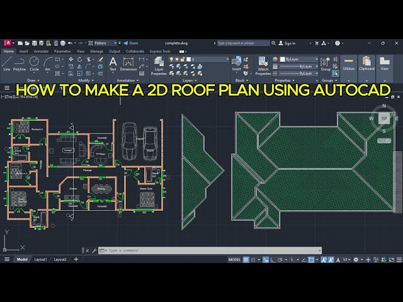Screen dimensions: 403x302
Task: Open workspace switching gear icon
Action: pos(356,260)
